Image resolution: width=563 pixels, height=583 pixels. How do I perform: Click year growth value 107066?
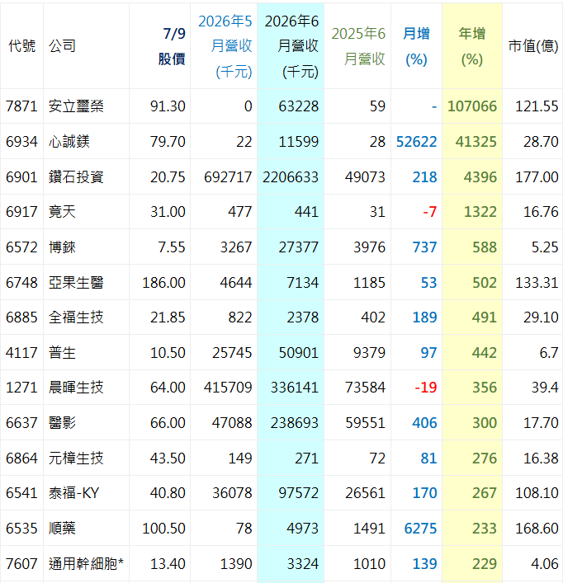point(472,106)
